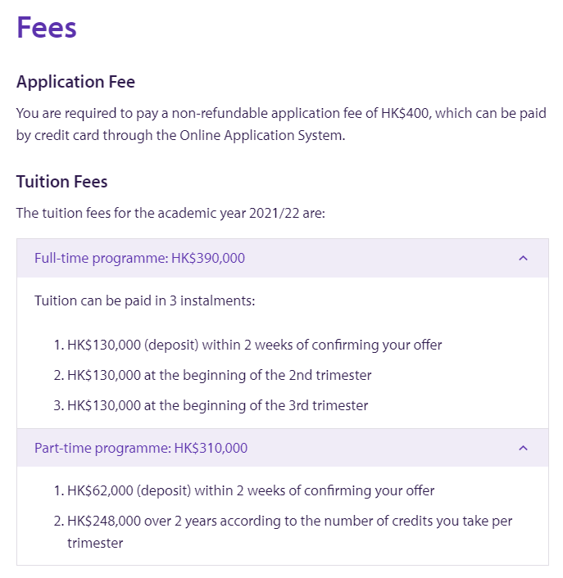This screenshot has height=578, width=563.
Task: Toggle the Full-time programme: HK$390,000 accordion header
Action: tap(283, 259)
